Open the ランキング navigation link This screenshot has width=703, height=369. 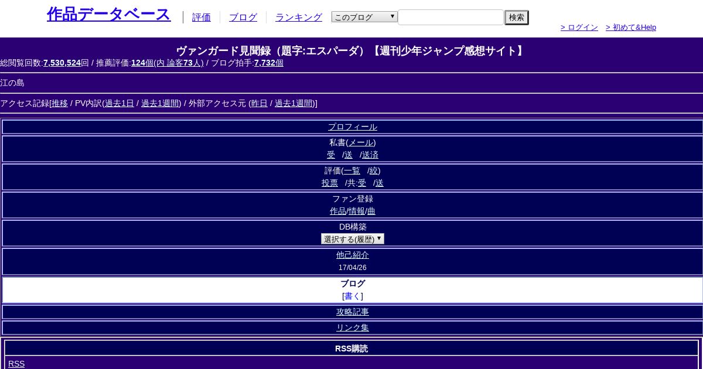(299, 17)
